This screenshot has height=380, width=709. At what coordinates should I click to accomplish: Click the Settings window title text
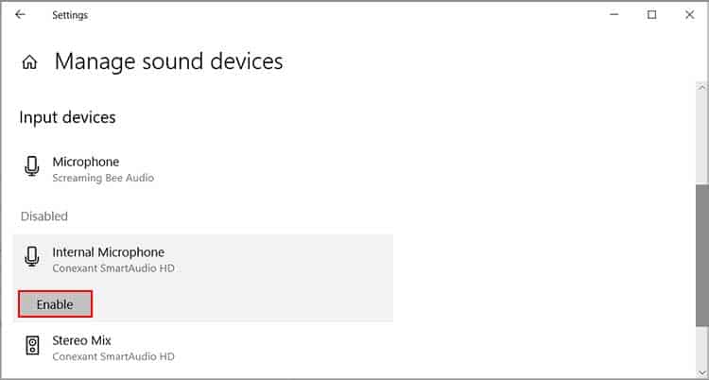coord(70,15)
